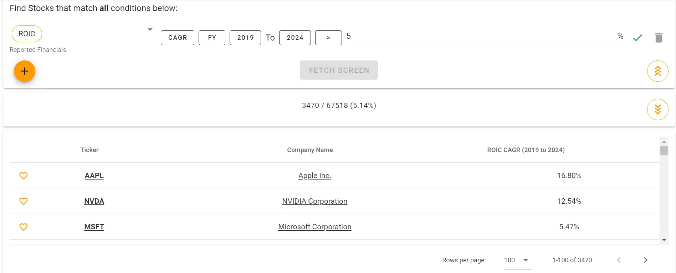Viewport: 676px width, 273px height.
Task: Favorite MSFT with the heart icon
Action: point(24,227)
